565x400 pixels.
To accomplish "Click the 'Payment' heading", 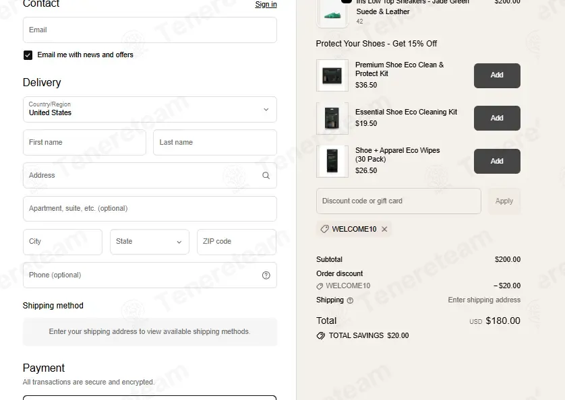I will point(44,368).
